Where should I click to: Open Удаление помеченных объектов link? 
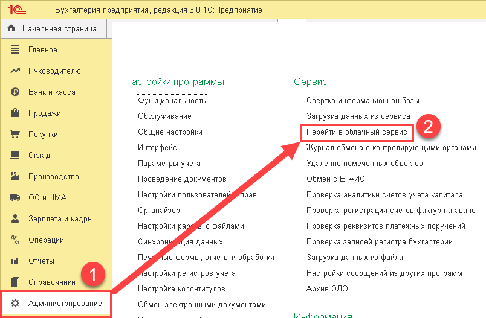click(364, 164)
